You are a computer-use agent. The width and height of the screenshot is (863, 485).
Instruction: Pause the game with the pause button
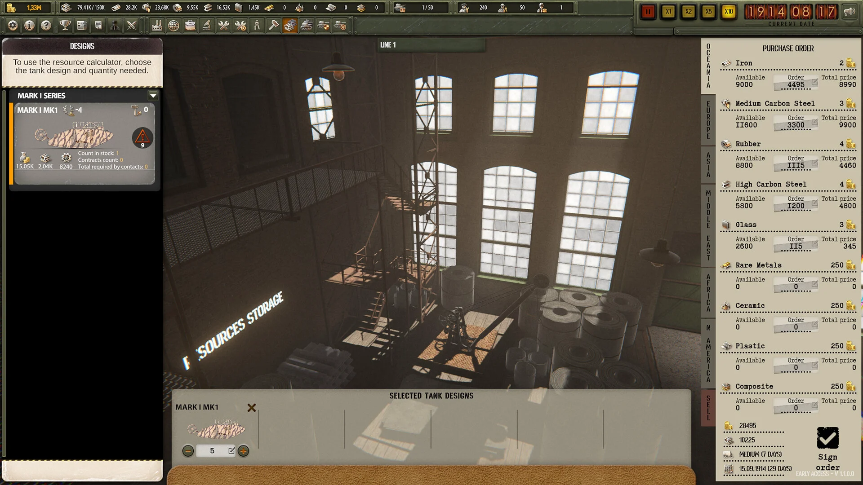pyautogui.click(x=648, y=12)
